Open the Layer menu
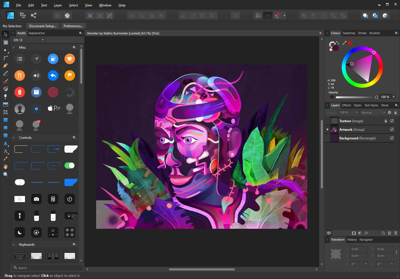This screenshot has width=400, height=279. (x=58, y=5)
